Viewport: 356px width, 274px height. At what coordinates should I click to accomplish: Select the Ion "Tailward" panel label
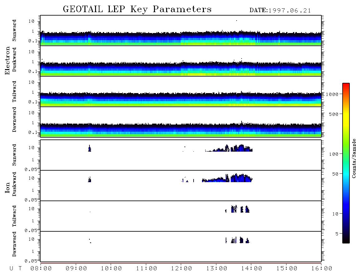coord(14,216)
